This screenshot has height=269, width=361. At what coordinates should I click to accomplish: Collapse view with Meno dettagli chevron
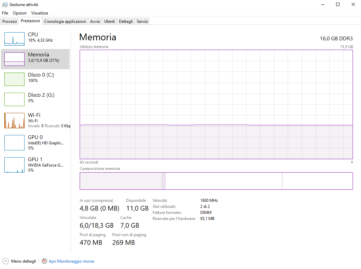[x=6, y=261]
